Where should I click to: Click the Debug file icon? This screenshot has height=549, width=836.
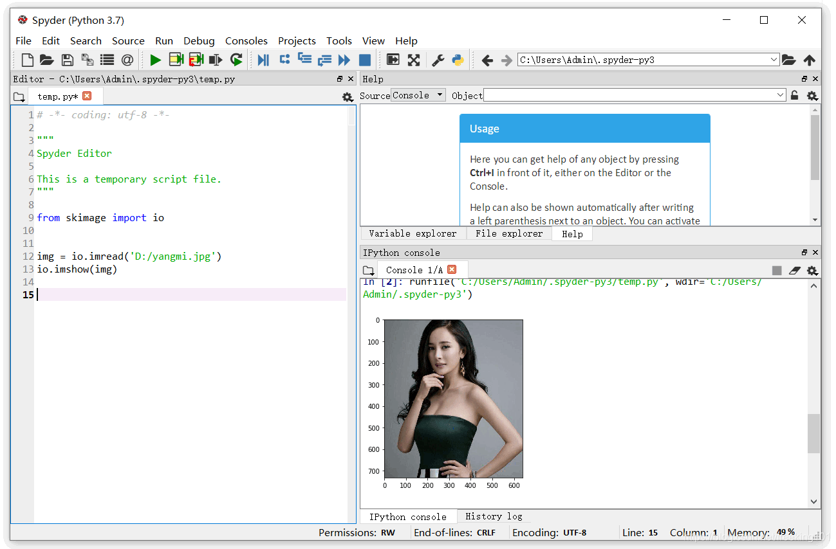[263, 59]
